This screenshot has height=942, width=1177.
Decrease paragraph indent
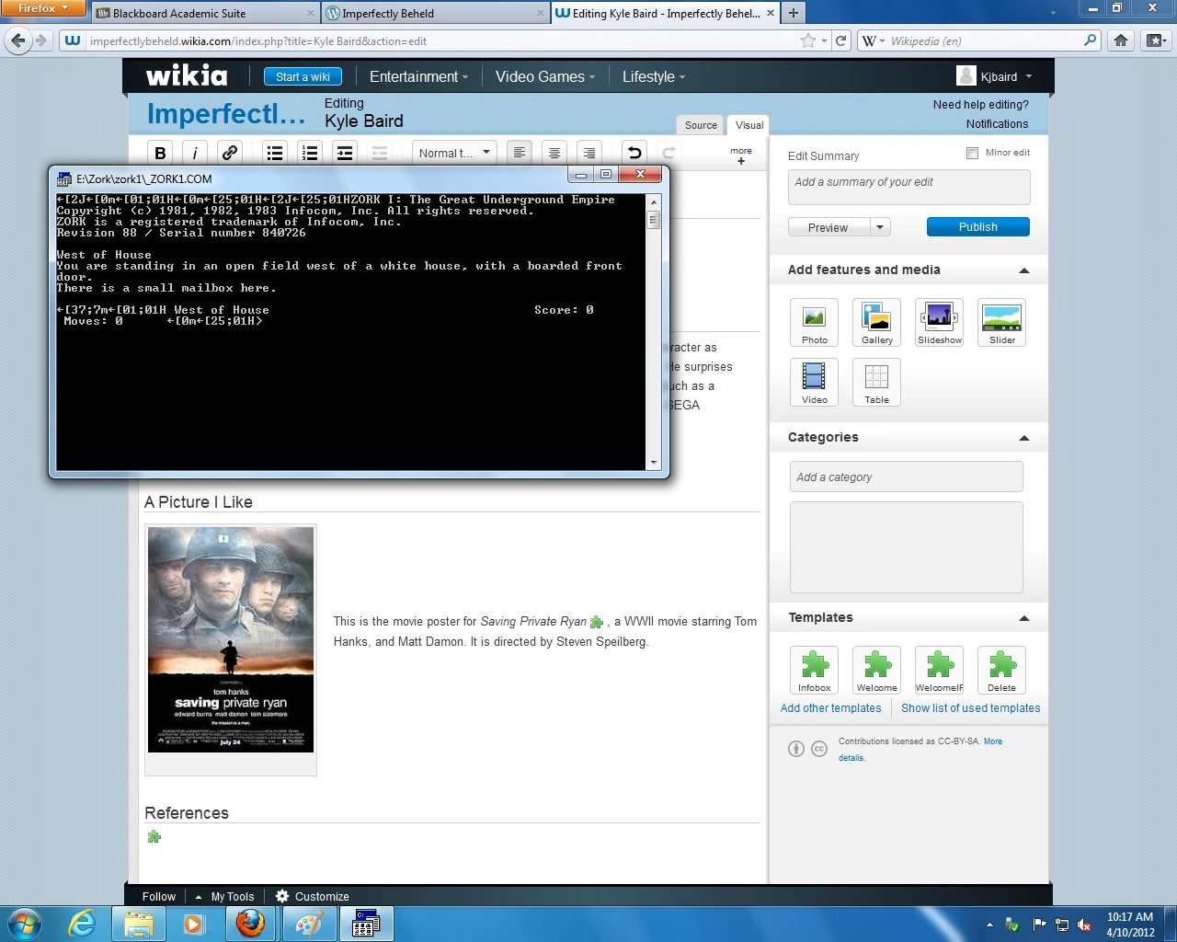point(380,153)
